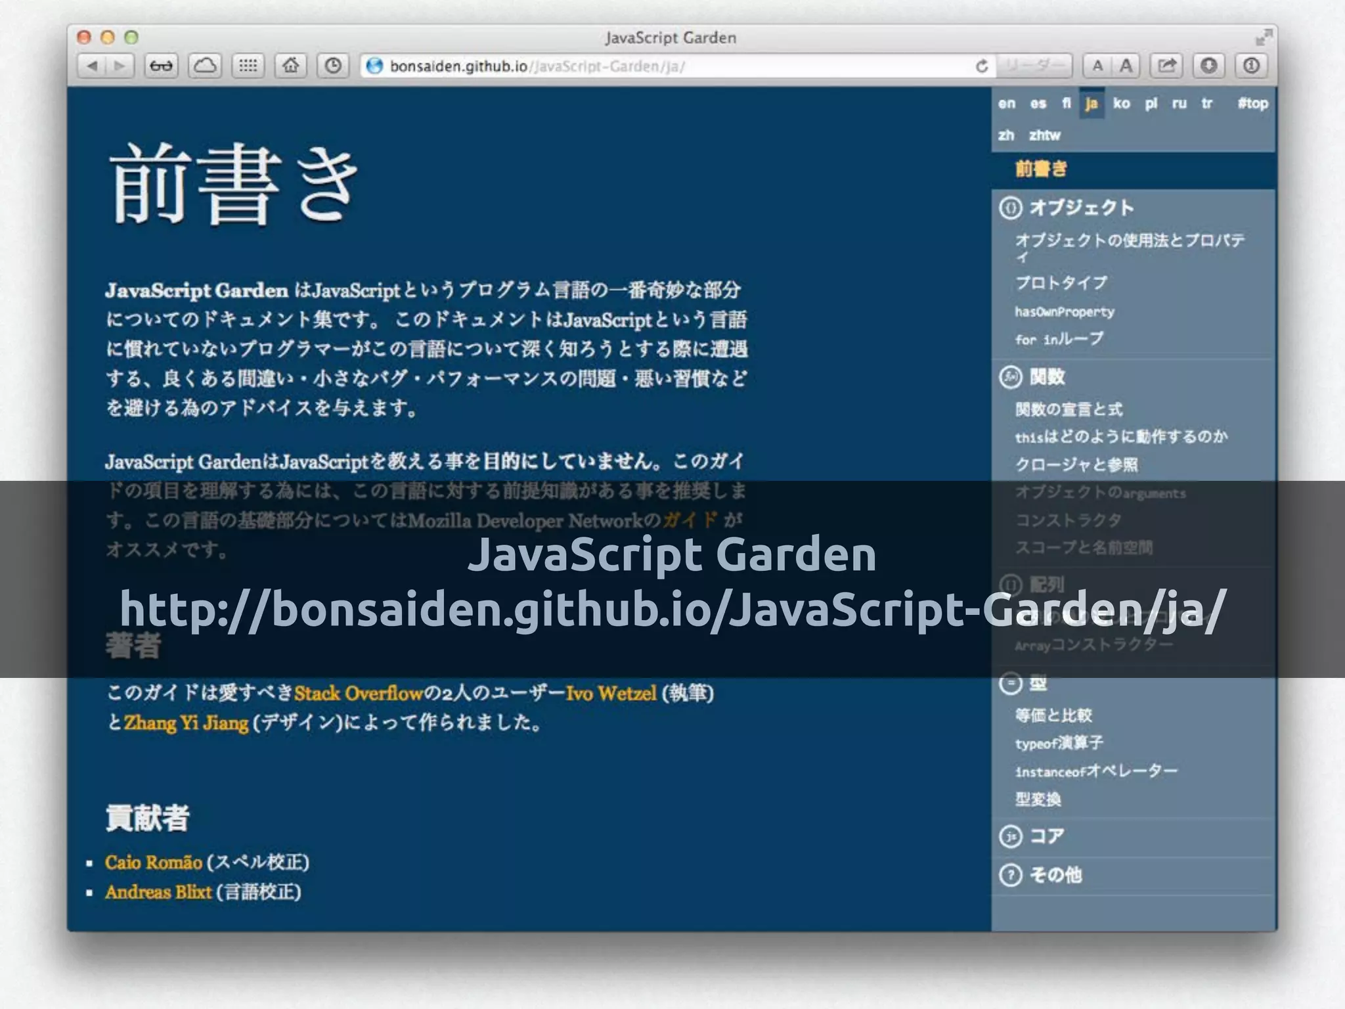The image size is (1345, 1009).
Task: Go back with the Safari back arrow
Action: 92,66
